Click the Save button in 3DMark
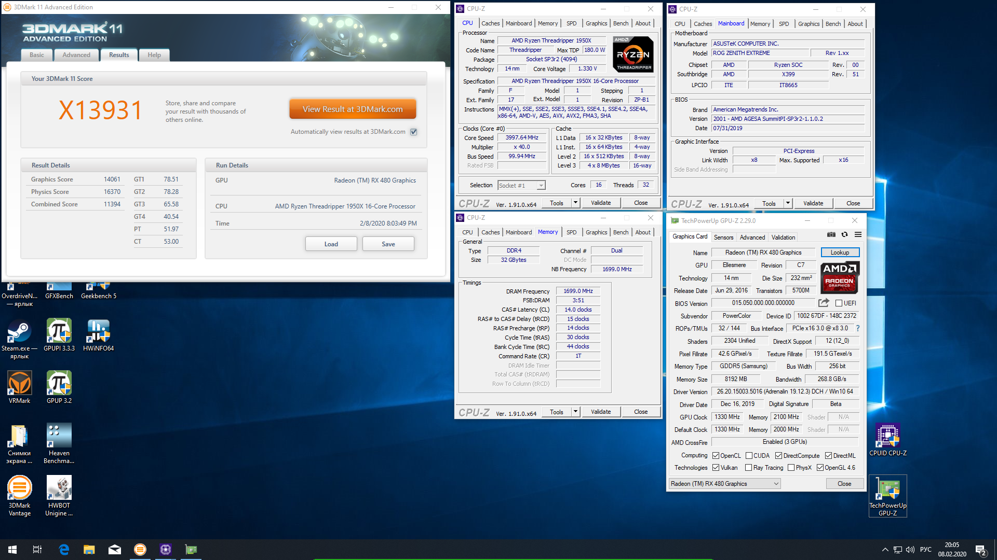997x560 pixels. coord(388,244)
